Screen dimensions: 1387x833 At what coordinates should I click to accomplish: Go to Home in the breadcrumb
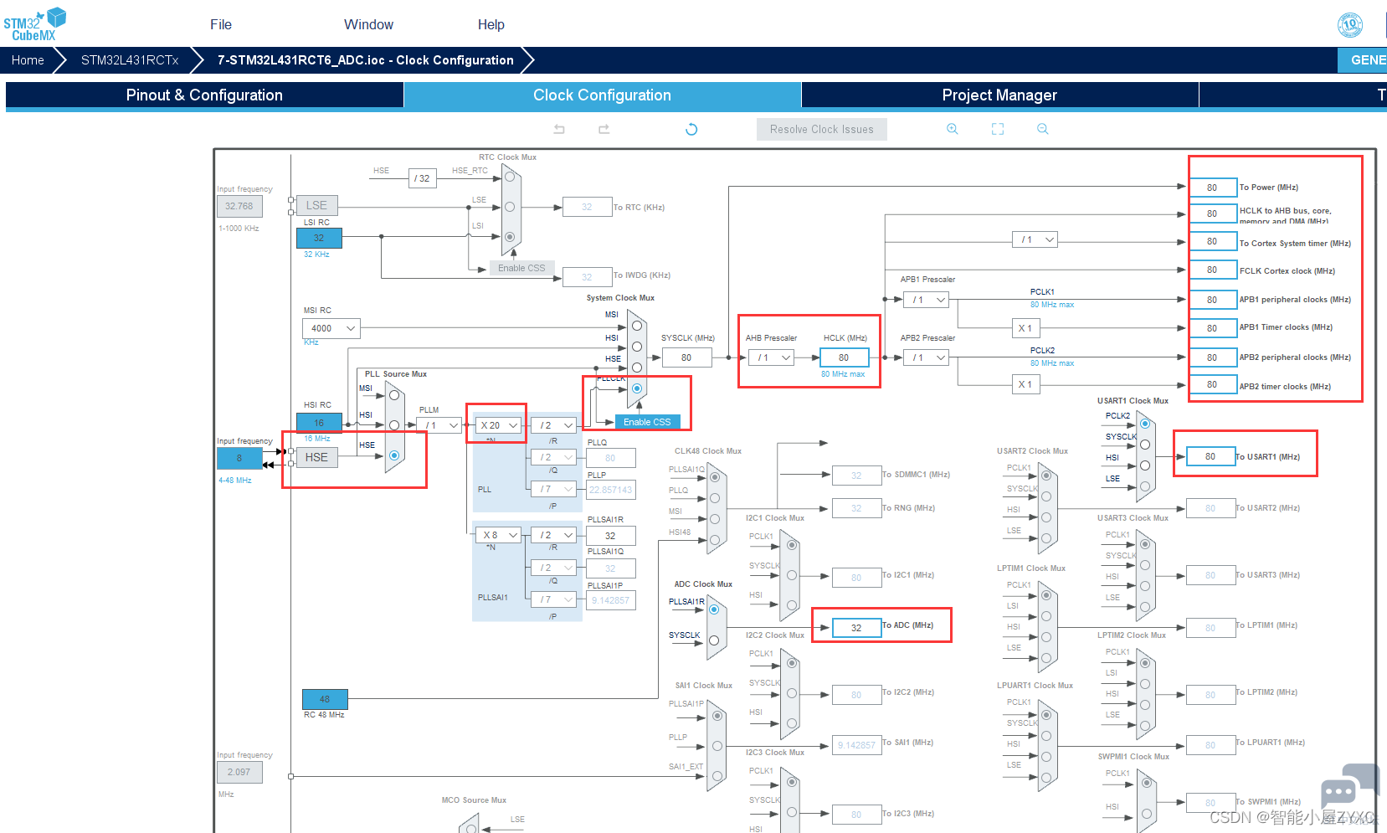pos(28,60)
